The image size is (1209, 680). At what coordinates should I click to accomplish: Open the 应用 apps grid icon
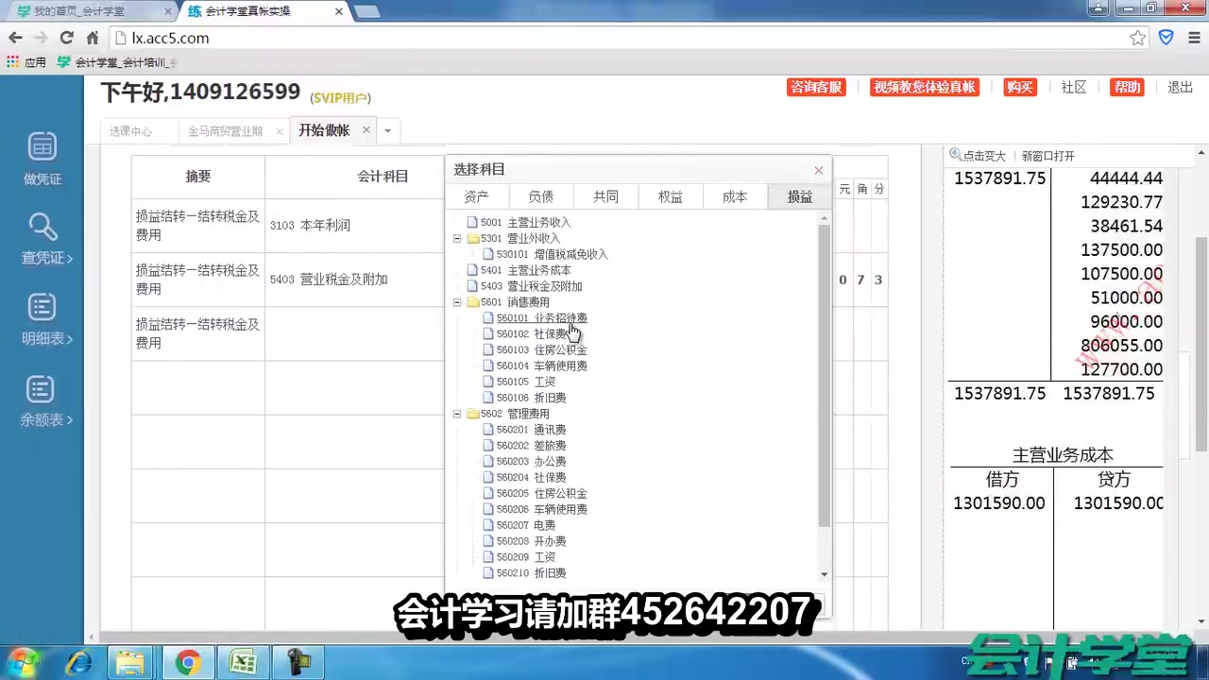pyautogui.click(x=12, y=62)
